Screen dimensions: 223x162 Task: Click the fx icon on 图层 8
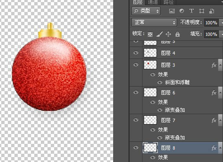coord(214,148)
